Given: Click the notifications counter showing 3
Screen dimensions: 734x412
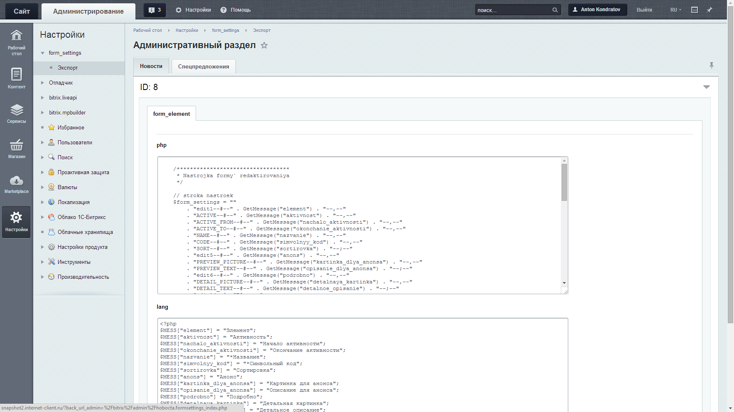Looking at the screenshot, I should 155,10.
